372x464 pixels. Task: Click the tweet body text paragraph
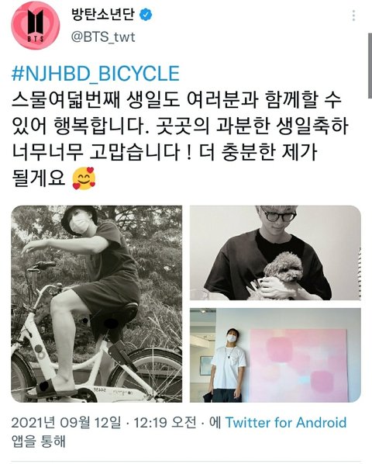click(x=180, y=139)
